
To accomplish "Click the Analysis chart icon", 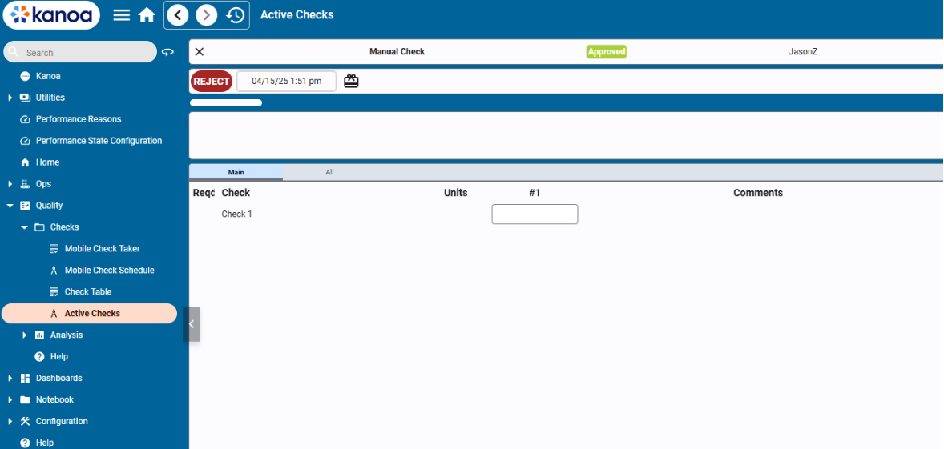I will pos(40,335).
